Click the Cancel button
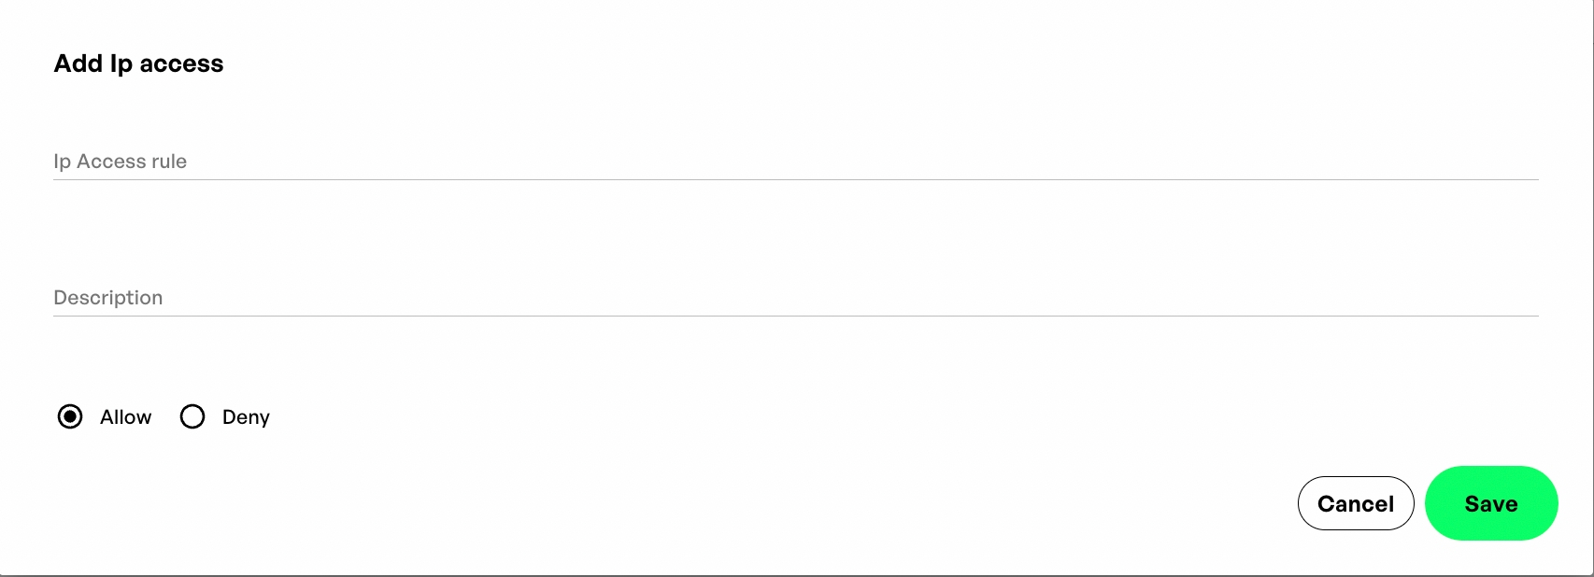The height and width of the screenshot is (577, 1594). (1355, 503)
